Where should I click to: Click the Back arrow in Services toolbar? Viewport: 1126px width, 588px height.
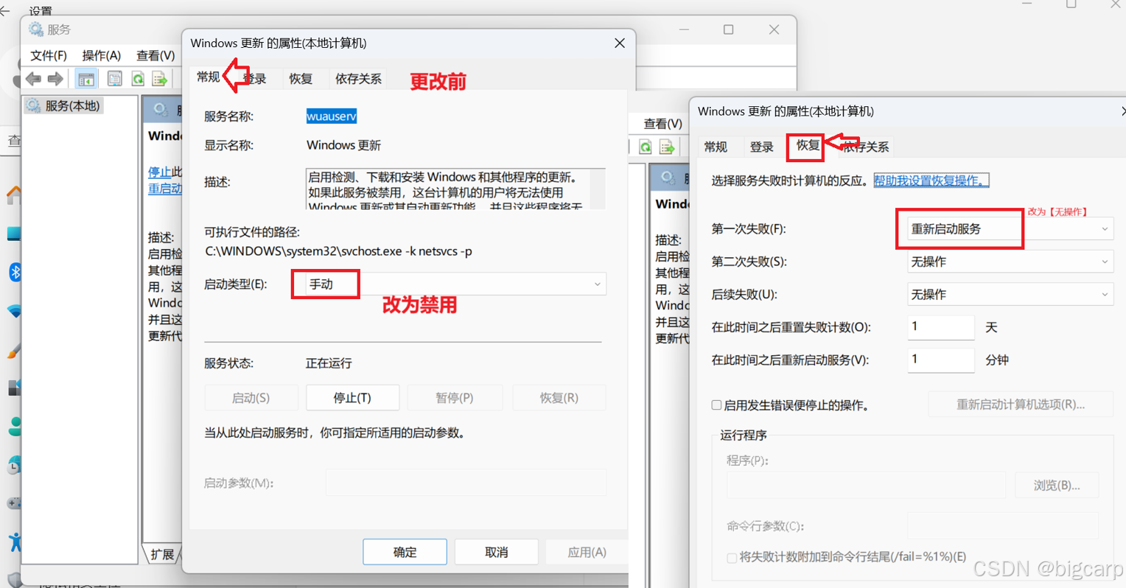33,79
